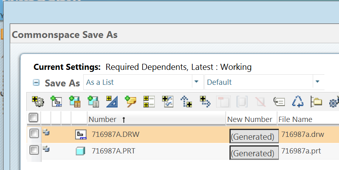The height and width of the screenshot is (170, 339).
Task: Click the blue set-square triangle toolbar icon
Action: (112, 101)
